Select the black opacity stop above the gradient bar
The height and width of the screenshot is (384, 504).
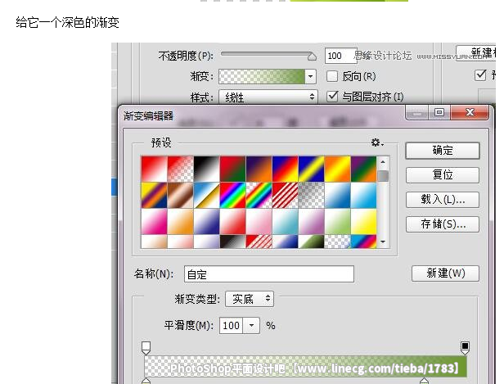point(465,348)
